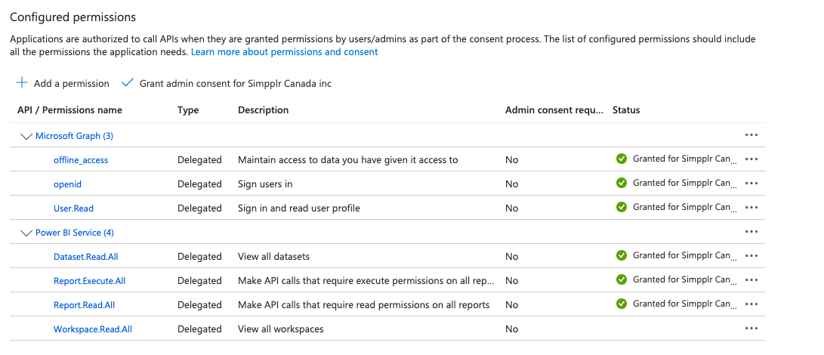Viewport: 824px width, 355px height.
Task: Click the Status column header
Action: (626, 110)
